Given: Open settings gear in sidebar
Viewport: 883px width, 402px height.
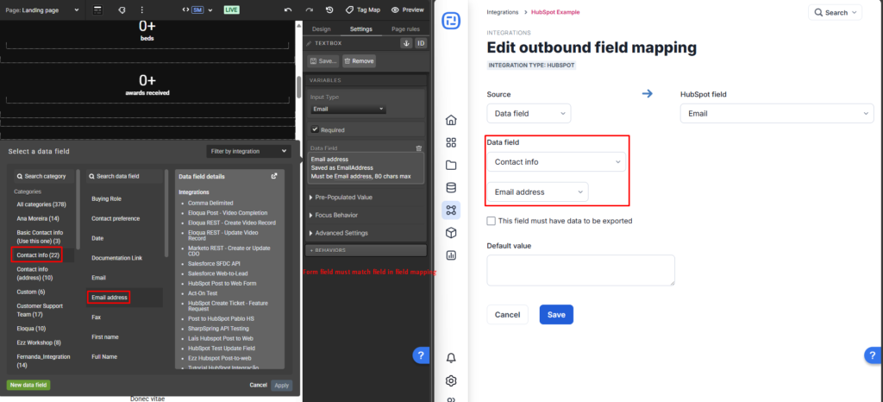Looking at the screenshot, I should point(450,380).
